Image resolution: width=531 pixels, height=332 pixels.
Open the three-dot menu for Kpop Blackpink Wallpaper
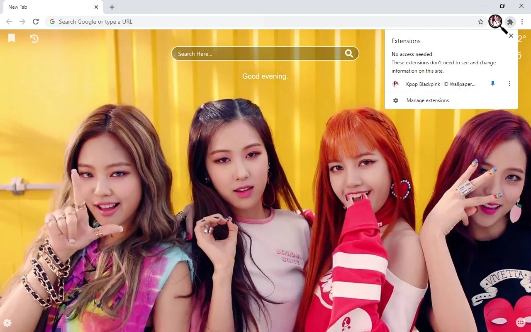click(509, 83)
